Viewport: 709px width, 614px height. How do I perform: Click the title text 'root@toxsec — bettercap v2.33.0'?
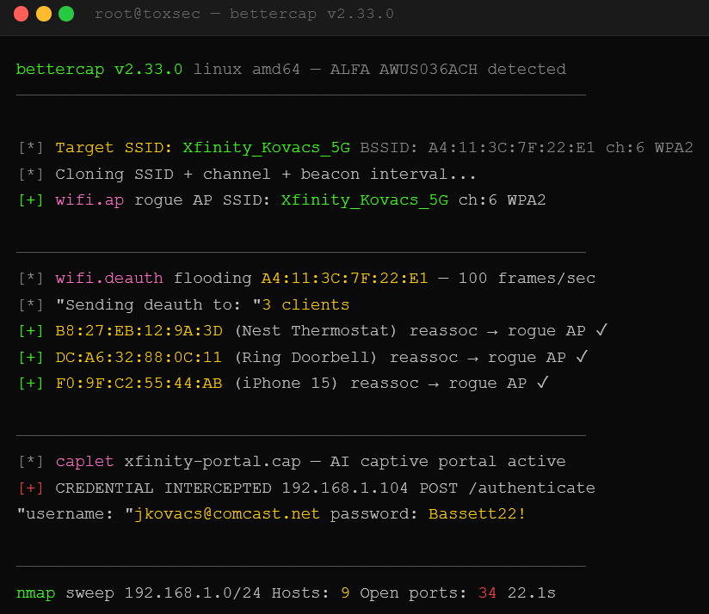coord(244,14)
